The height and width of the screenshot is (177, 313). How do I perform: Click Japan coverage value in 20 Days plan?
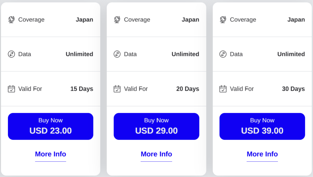coord(190,20)
